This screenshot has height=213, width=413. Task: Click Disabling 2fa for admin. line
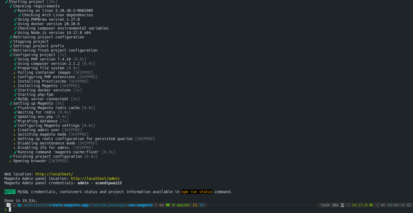point(55,148)
